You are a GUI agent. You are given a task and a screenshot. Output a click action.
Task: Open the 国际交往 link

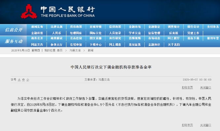(x=95, y=33)
